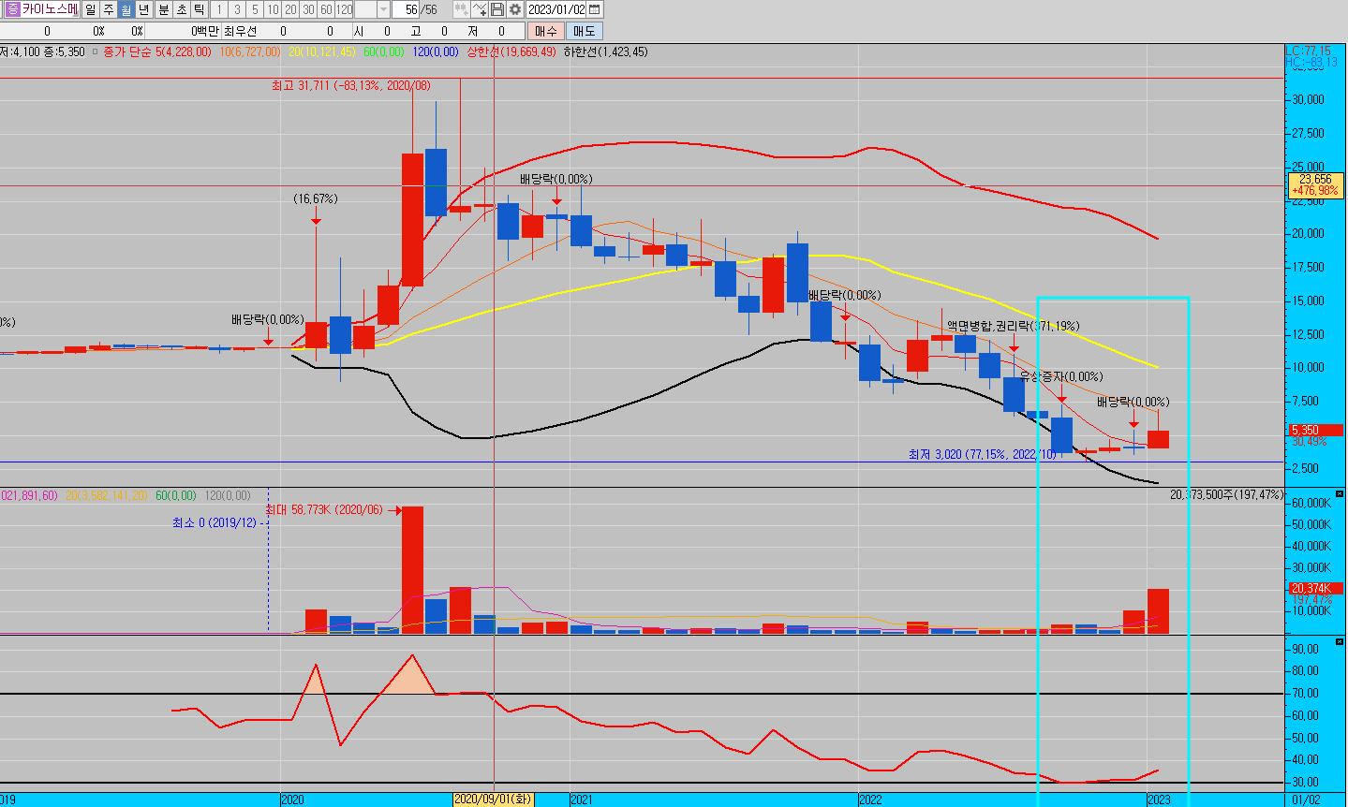Viewport: 1348px width, 807px height.
Task: Click the 23,656 price tag on the axis
Action: click(1315, 184)
